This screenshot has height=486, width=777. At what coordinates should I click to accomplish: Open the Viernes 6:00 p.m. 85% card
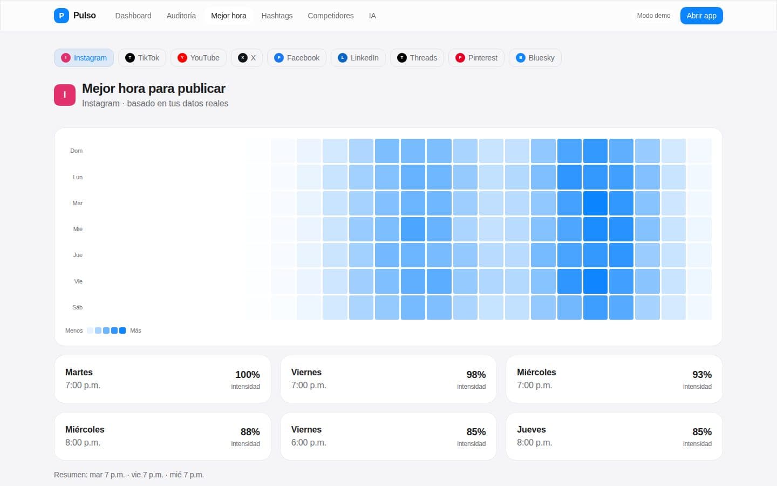tap(388, 436)
